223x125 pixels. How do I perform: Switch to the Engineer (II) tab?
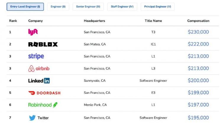point(58,7)
